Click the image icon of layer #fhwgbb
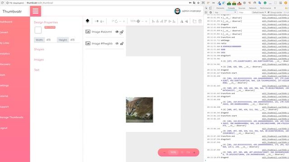The width and height of the screenshot is (289, 162). click(88, 43)
